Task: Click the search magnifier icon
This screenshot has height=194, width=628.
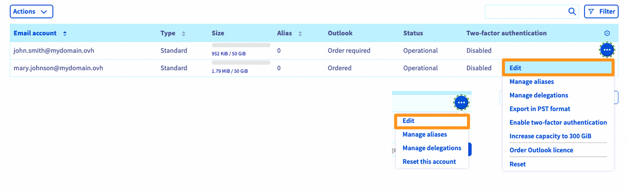Action: point(572,12)
